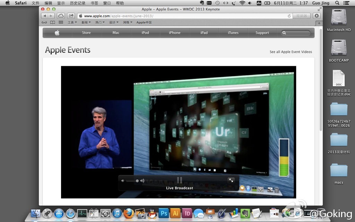Screen dimensions: 355x222
Task: Open Firefox from the Dock
Action: pos(129,213)
